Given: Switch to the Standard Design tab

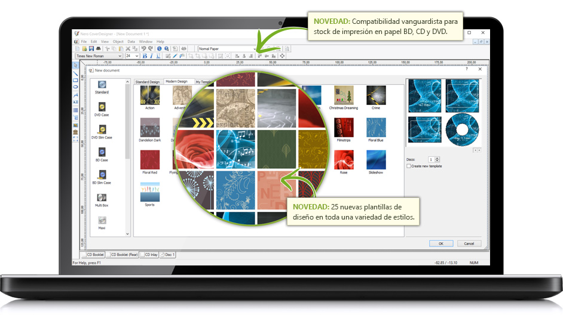Looking at the screenshot, I should click(x=148, y=82).
